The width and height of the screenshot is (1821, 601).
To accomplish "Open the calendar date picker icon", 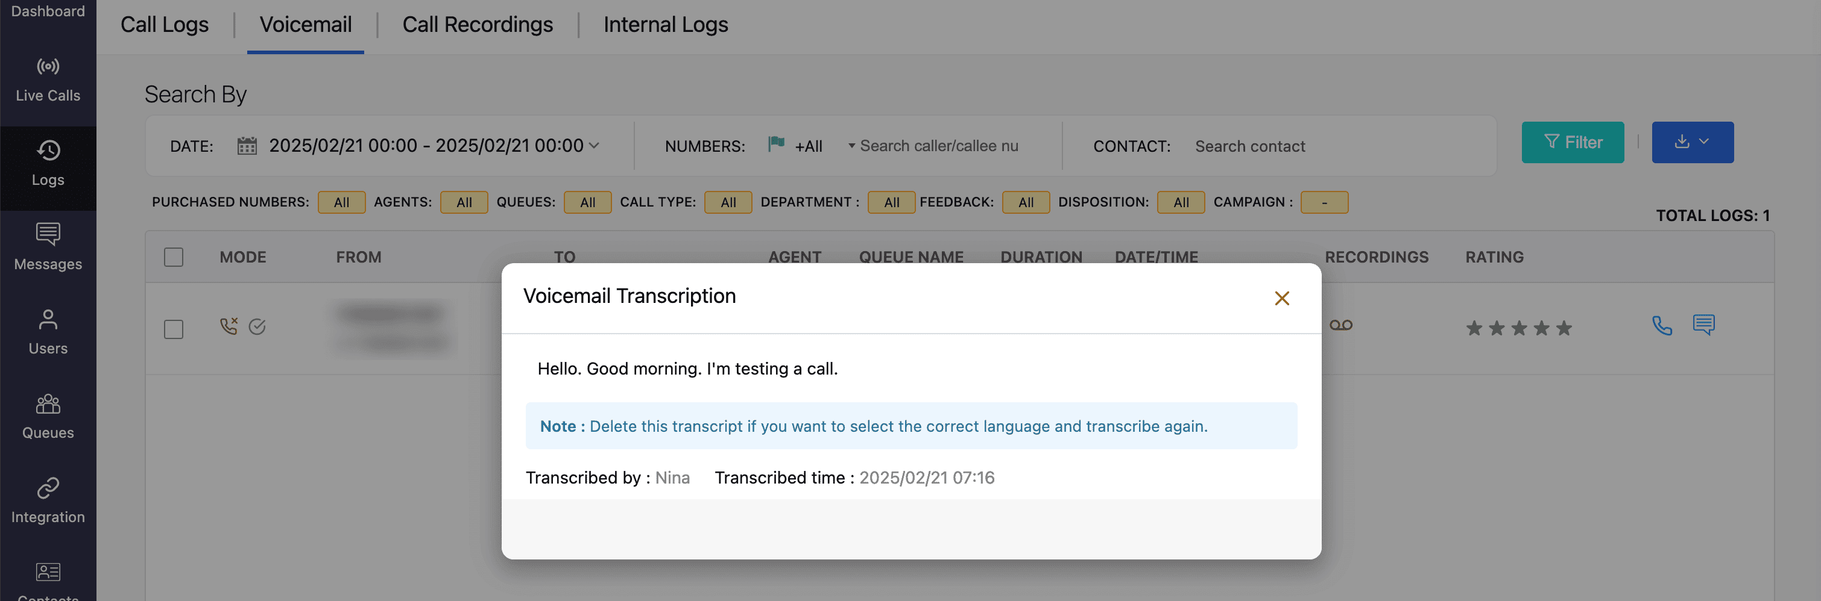I will [247, 146].
